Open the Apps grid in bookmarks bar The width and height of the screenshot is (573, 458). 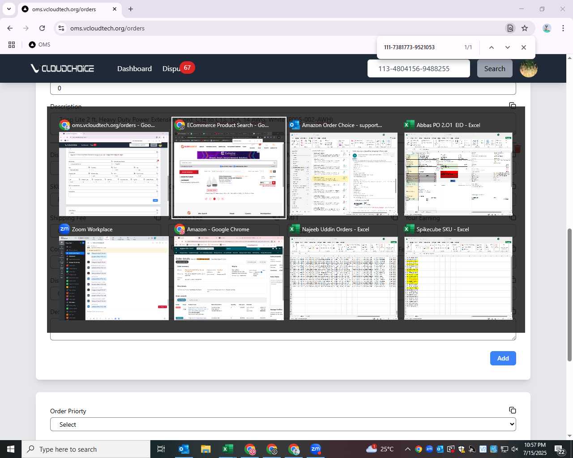pyautogui.click(x=12, y=45)
